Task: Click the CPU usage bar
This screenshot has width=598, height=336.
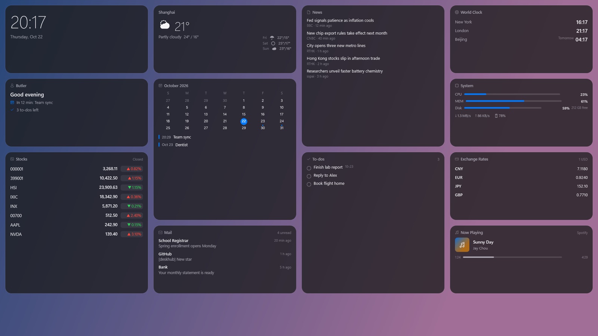Action: click(x=512, y=94)
